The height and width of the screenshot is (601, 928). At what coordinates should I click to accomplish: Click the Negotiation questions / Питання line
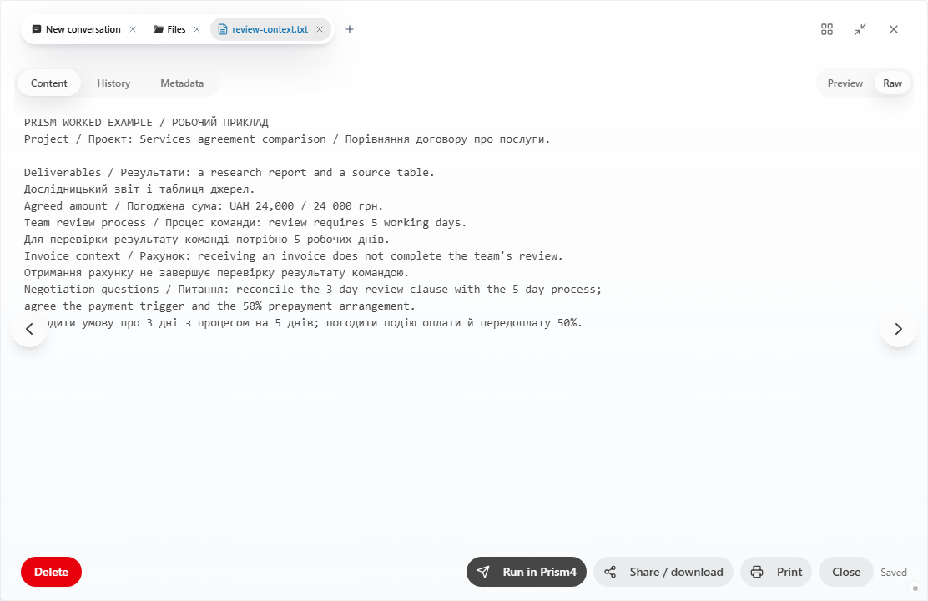[x=312, y=290]
